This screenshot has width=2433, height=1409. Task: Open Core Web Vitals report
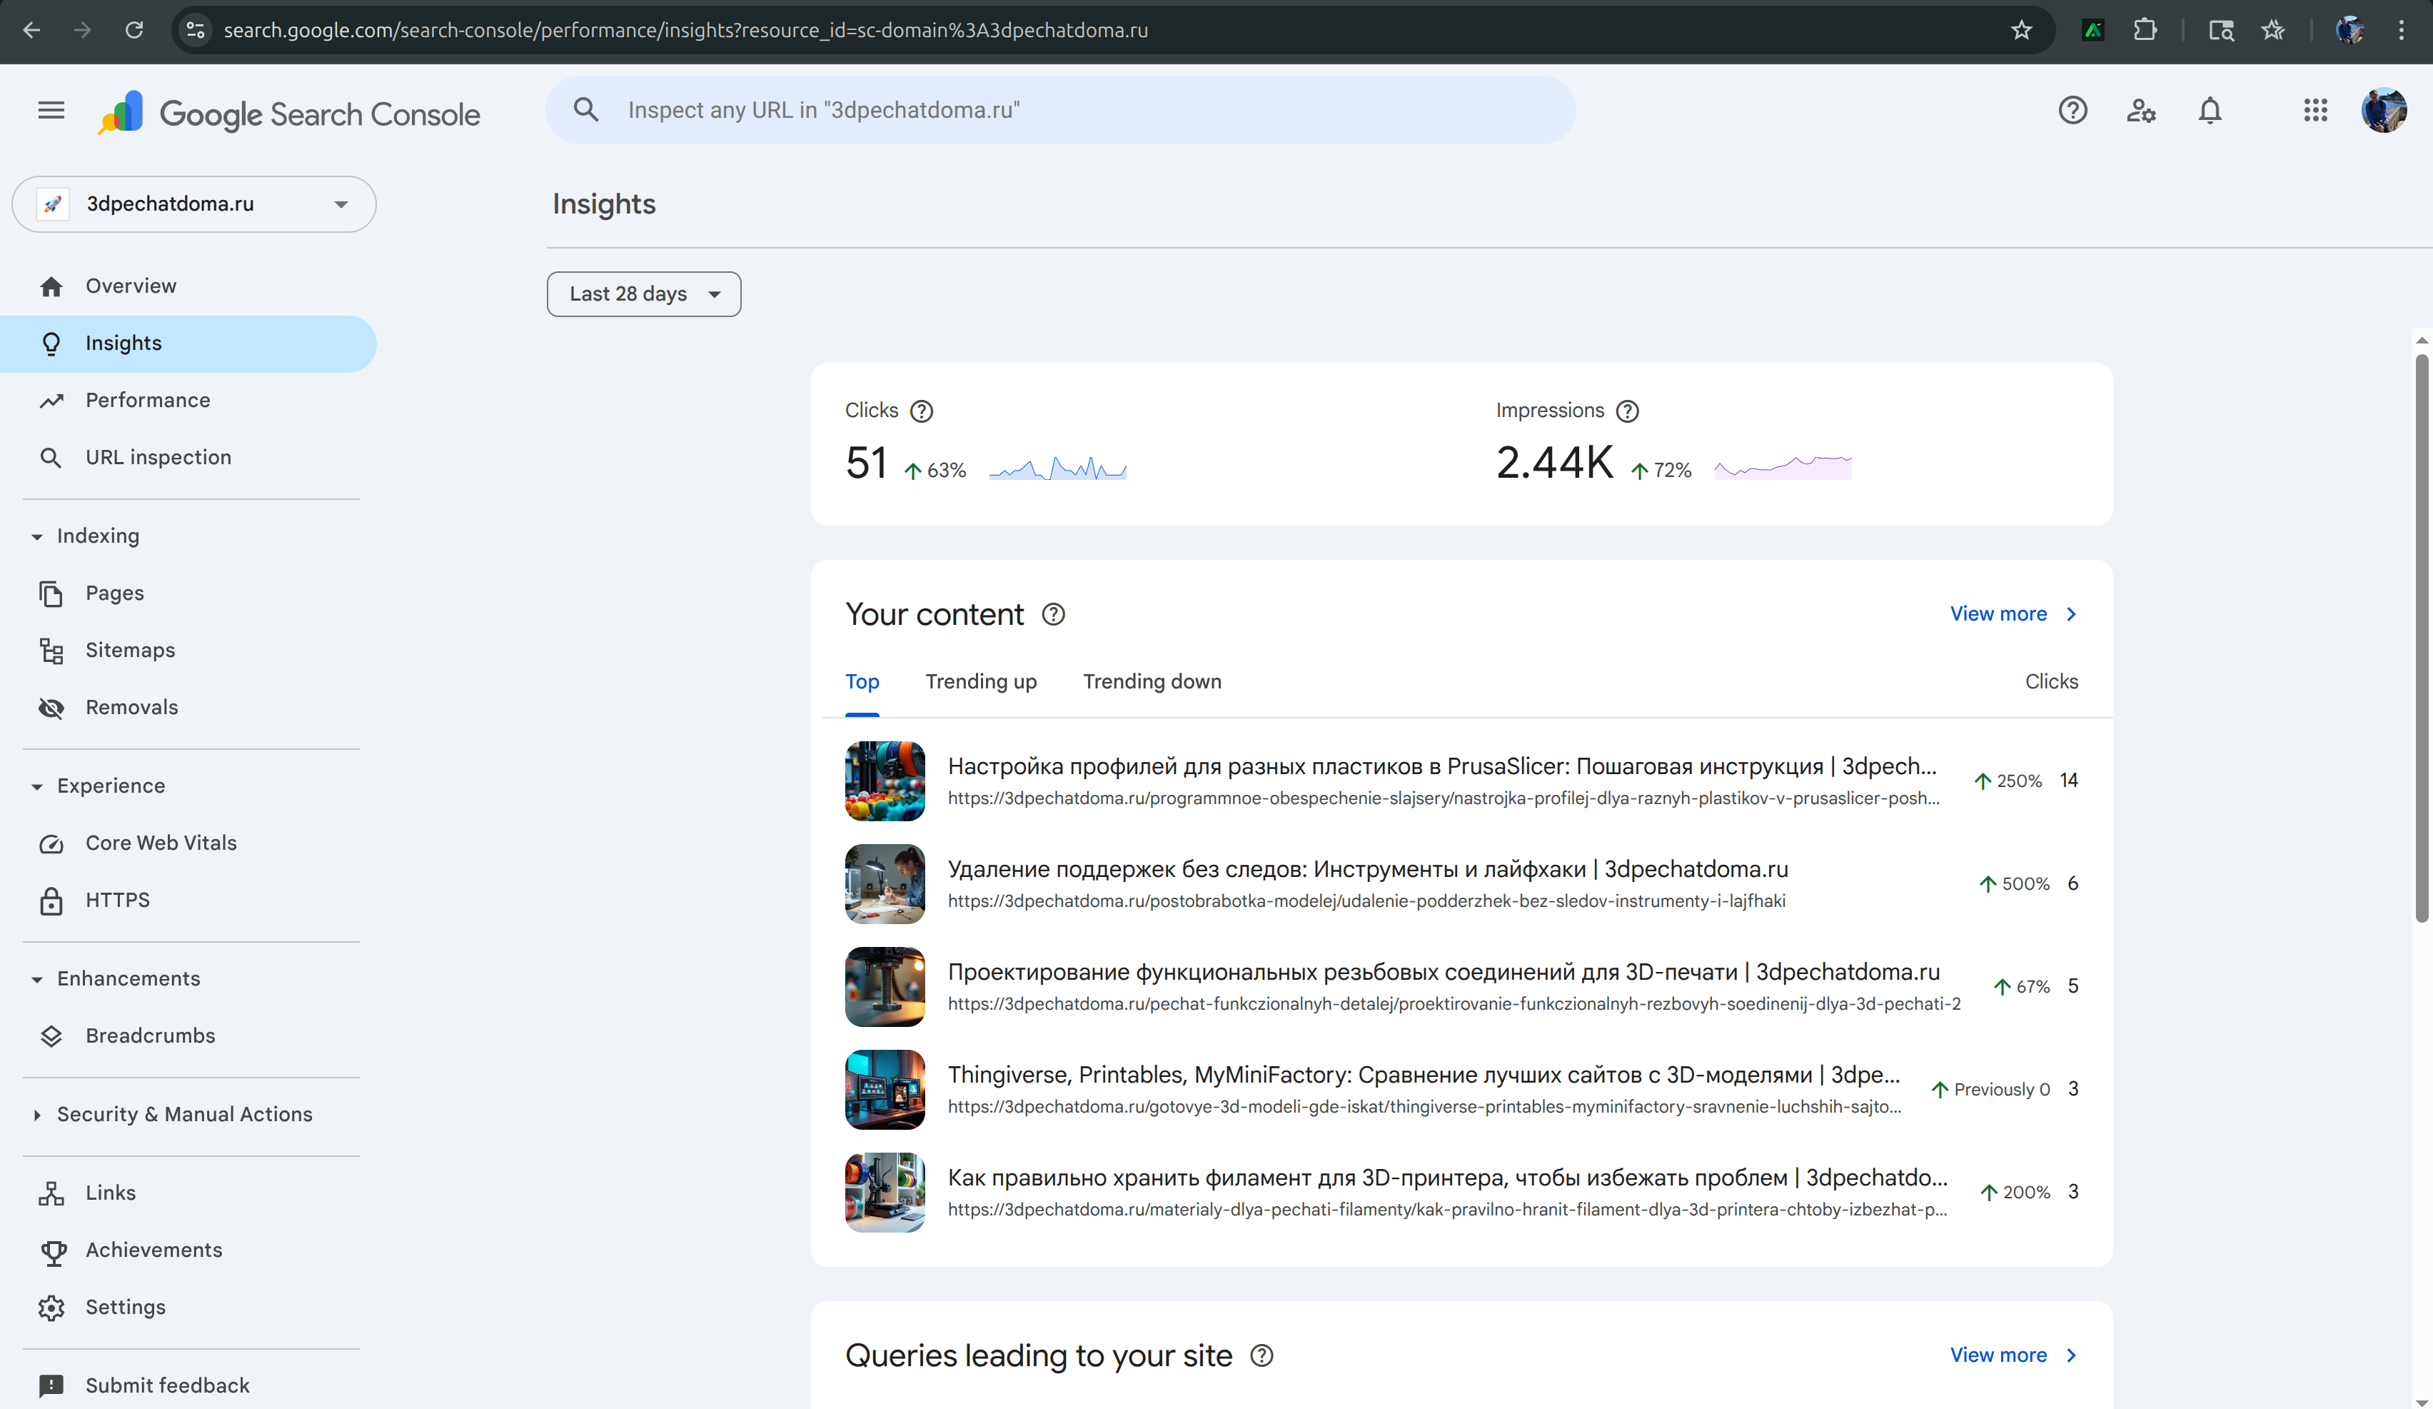(160, 843)
